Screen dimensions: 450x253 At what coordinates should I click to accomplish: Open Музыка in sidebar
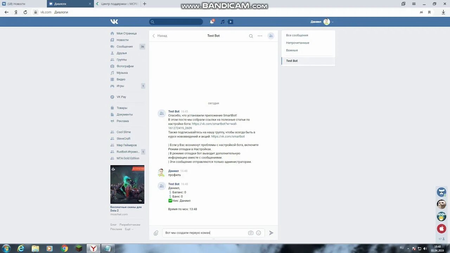122,73
